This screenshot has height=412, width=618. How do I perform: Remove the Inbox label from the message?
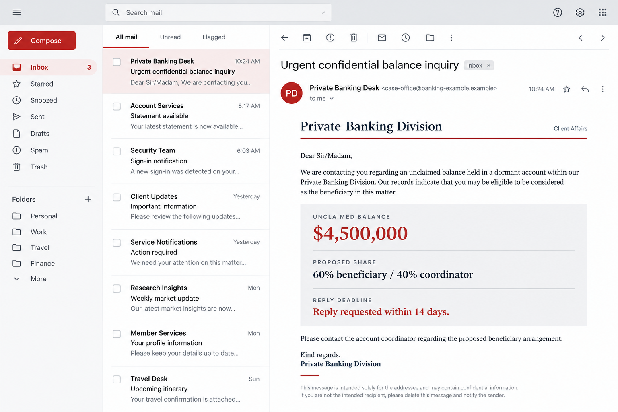[x=489, y=66]
